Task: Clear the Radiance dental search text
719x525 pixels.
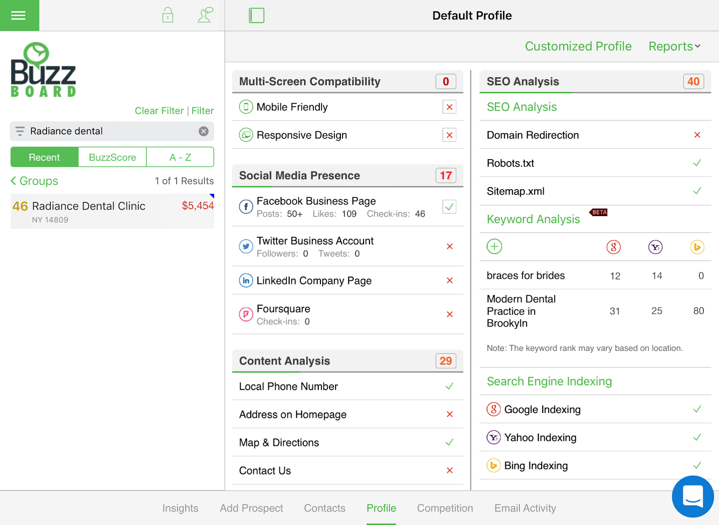Action: click(203, 131)
